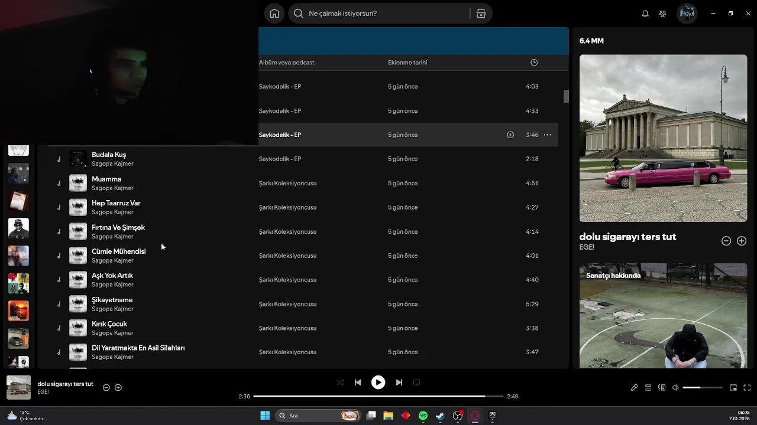Click the minus icon in the bottom player bar
The image size is (757, 425).
point(106,387)
